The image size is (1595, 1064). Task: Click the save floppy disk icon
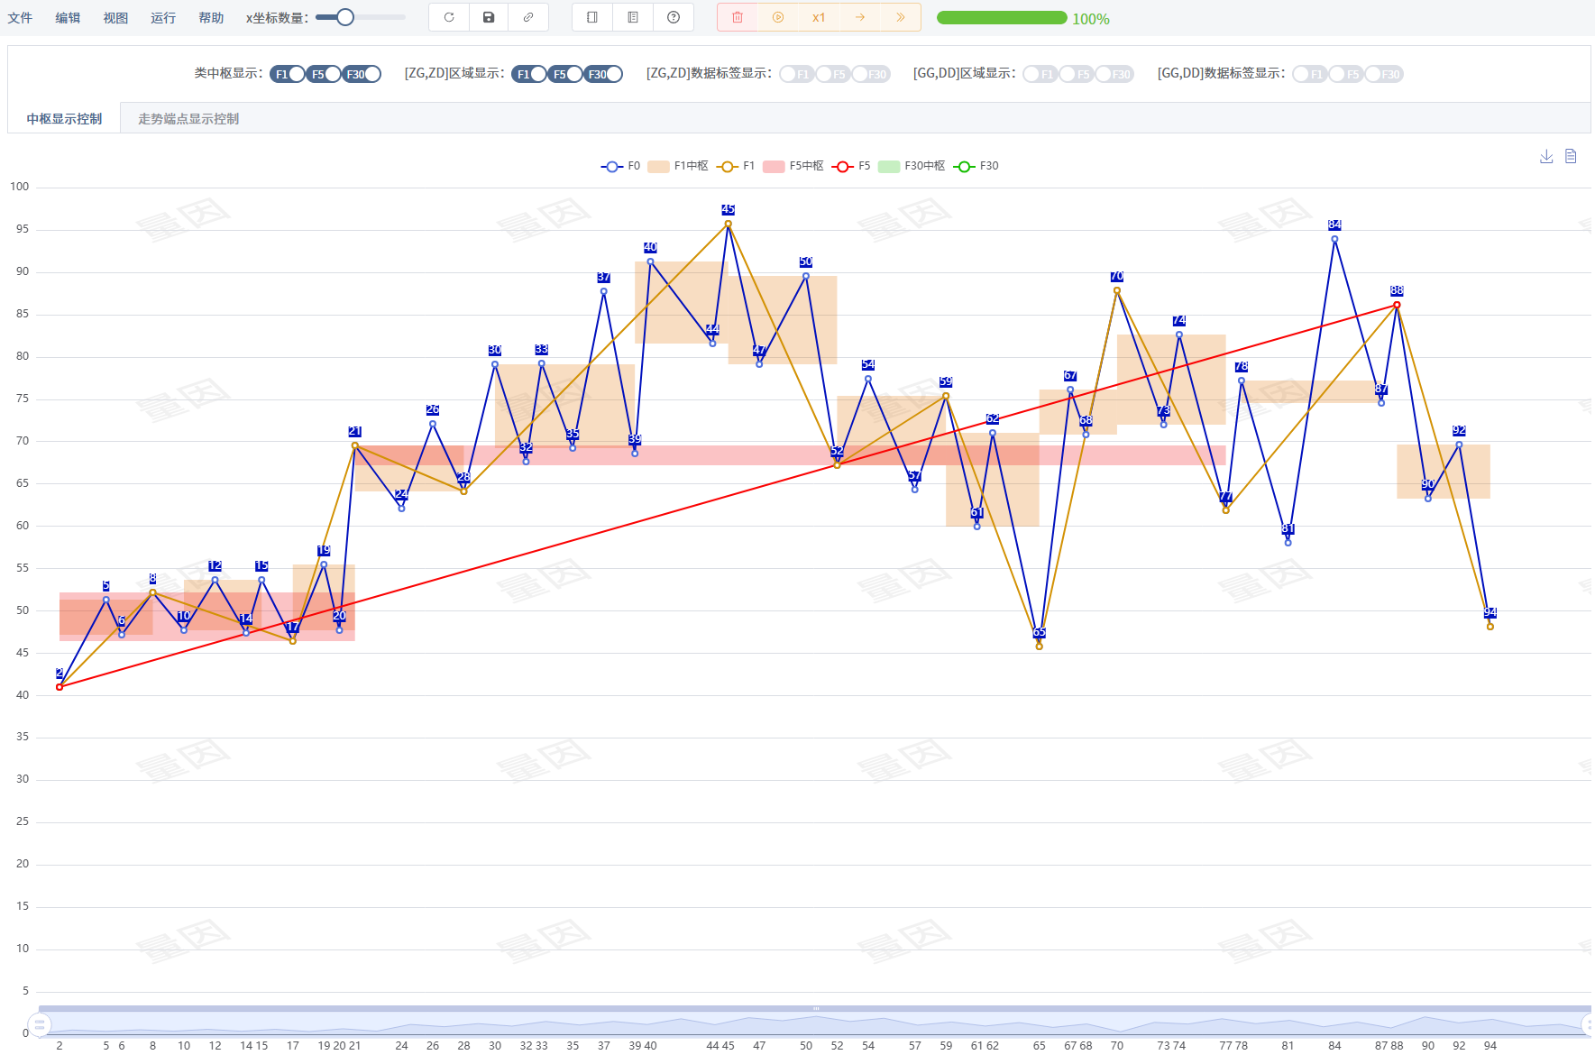tap(489, 17)
